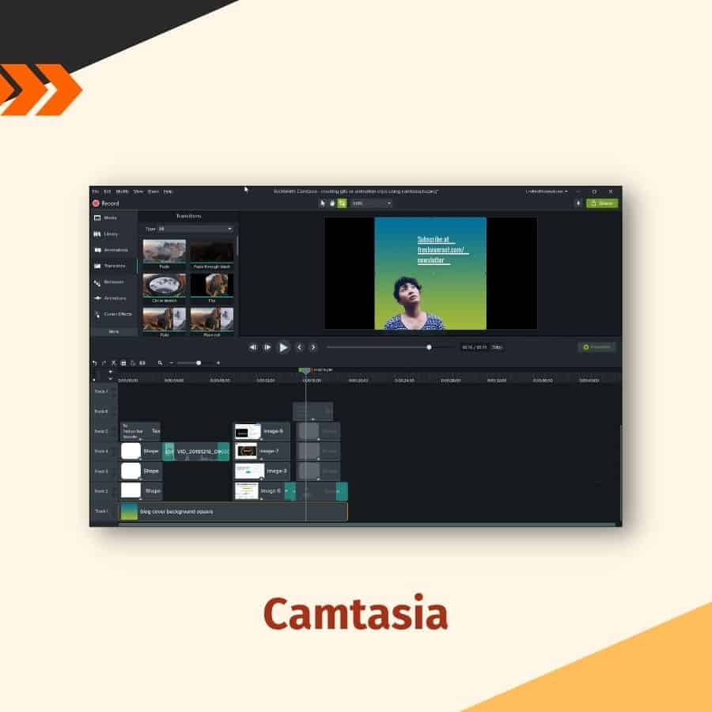This screenshot has width=712, height=712.
Task: Activate the green crop tool
Action: click(342, 203)
